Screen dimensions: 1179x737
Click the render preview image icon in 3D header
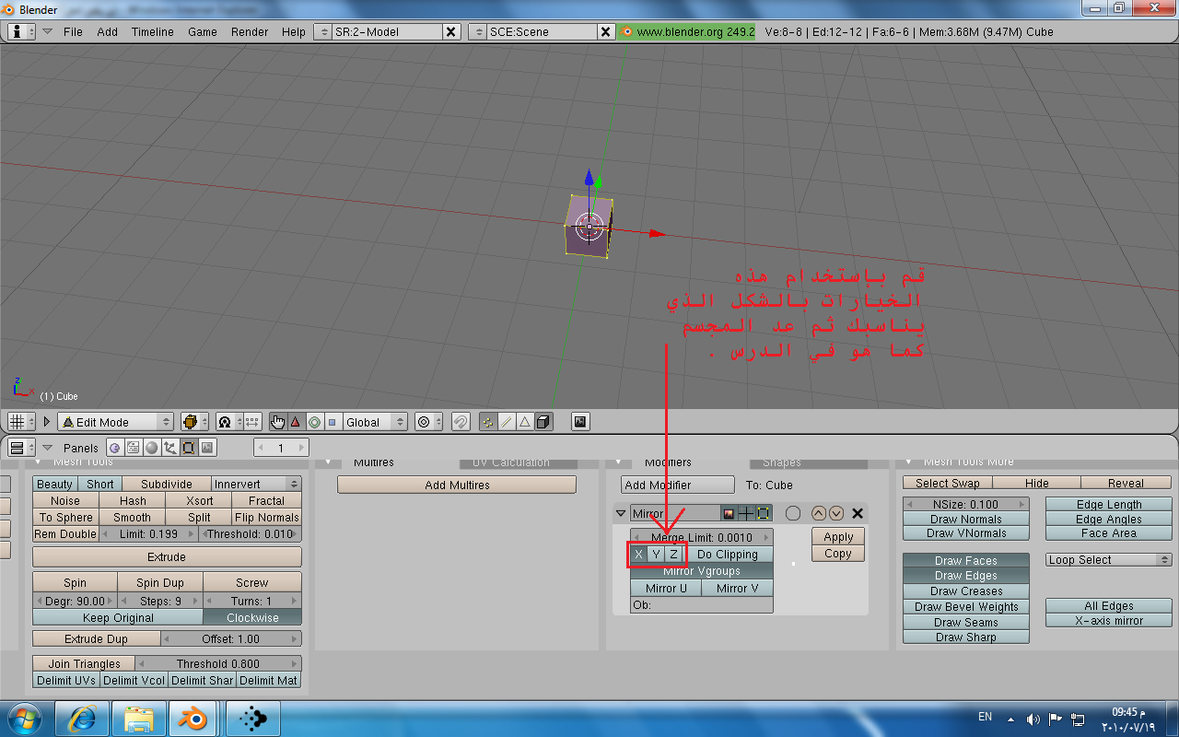pyautogui.click(x=580, y=421)
